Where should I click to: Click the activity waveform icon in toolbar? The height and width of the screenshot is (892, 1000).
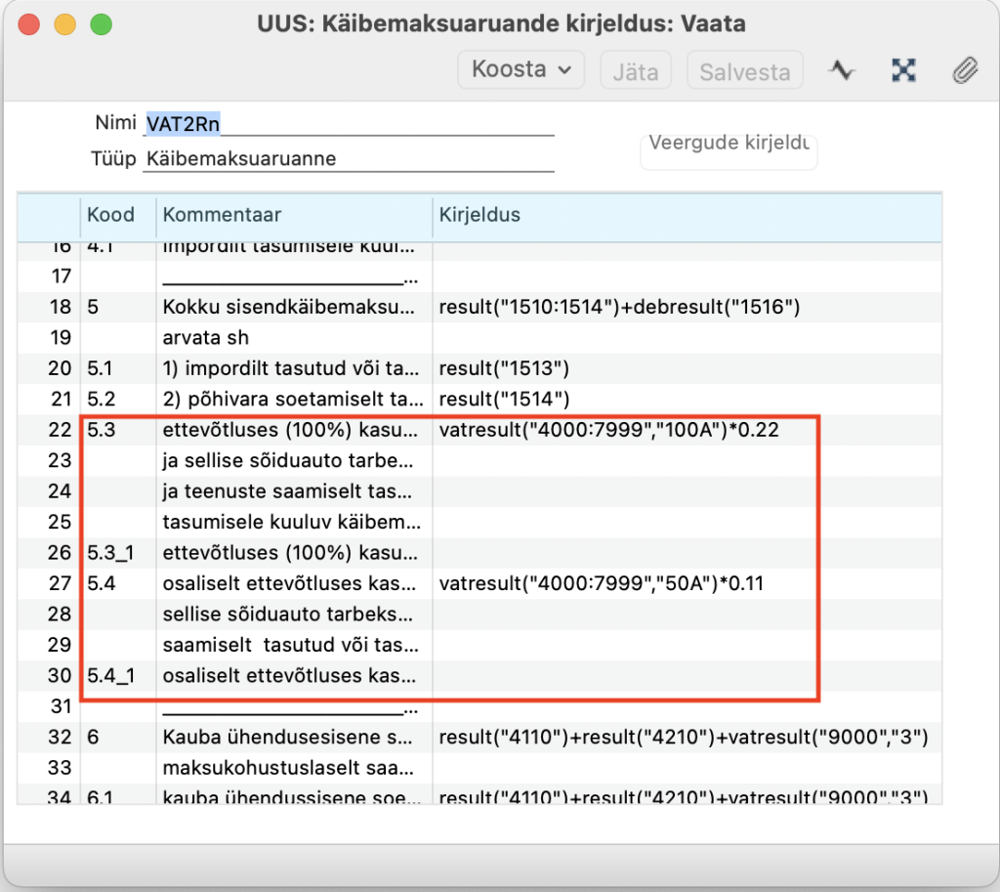[x=841, y=70]
